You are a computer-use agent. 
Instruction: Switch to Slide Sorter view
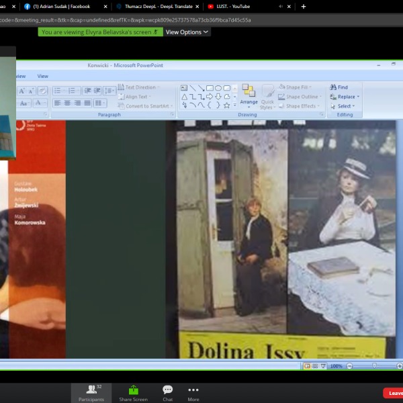coord(315,366)
